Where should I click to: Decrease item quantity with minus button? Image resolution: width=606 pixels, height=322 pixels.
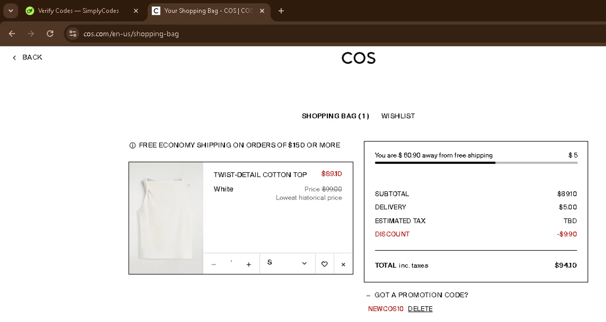214,264
